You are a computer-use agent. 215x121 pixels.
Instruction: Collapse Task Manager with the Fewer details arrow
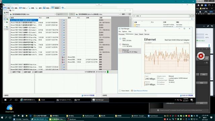(x=120, y=91)
